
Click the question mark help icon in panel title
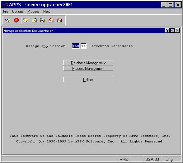point(167,31)
